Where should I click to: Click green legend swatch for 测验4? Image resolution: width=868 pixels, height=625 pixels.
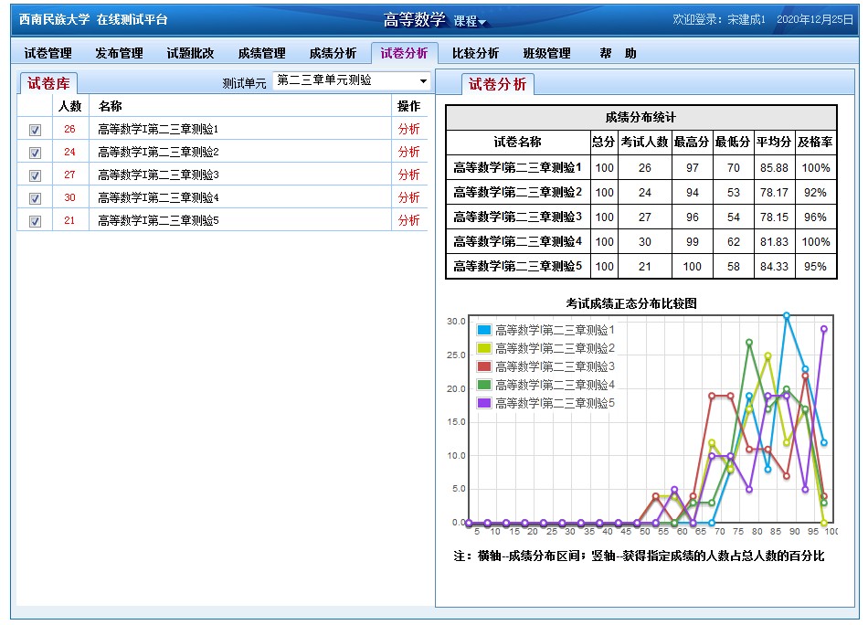pyautogui.click(x=484, y=385)
